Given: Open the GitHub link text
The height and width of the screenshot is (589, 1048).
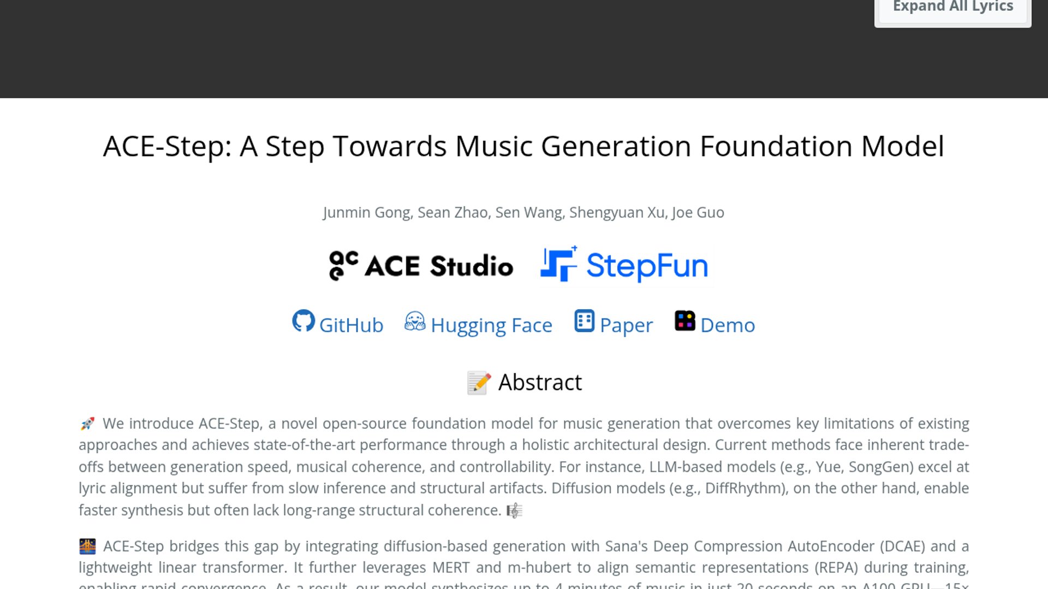Looking at the screenshot, I should click(351, 326).
